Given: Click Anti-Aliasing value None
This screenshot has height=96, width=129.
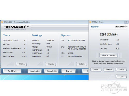Looking at the screenshot, I should pos(48,44).
